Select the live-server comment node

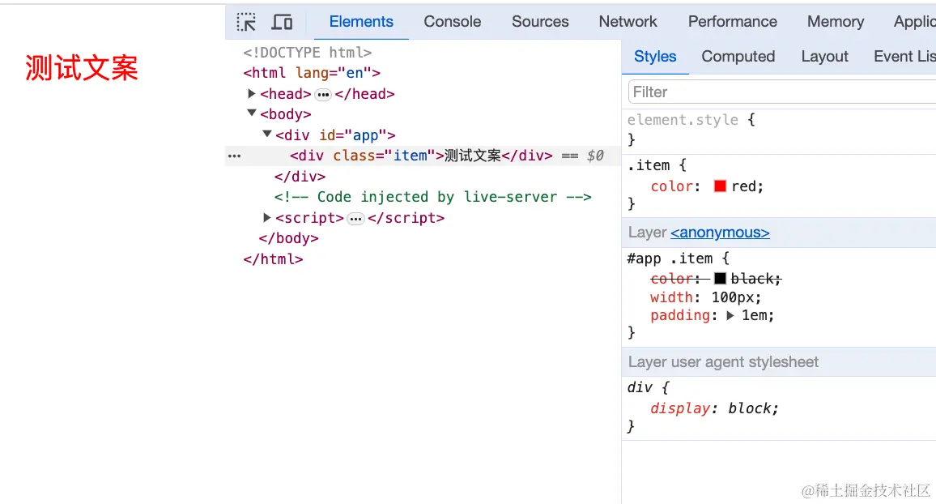[x=433, y=197]
